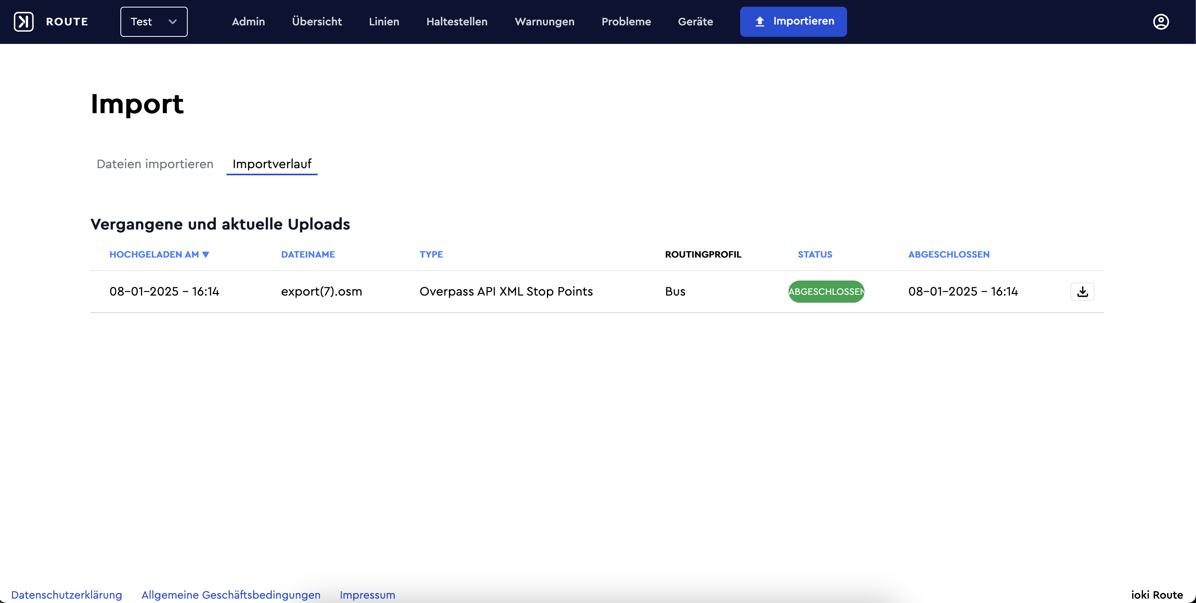Click the Impressum footer link

point(367,595)
